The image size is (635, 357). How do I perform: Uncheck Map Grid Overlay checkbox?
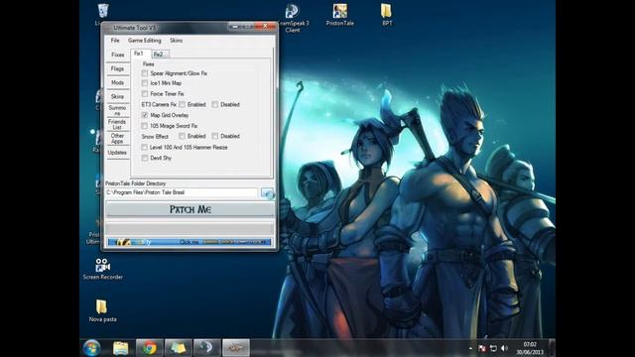tap(145, 115)
